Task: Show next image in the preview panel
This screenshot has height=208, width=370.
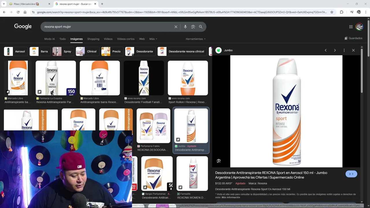Action: 335,50
